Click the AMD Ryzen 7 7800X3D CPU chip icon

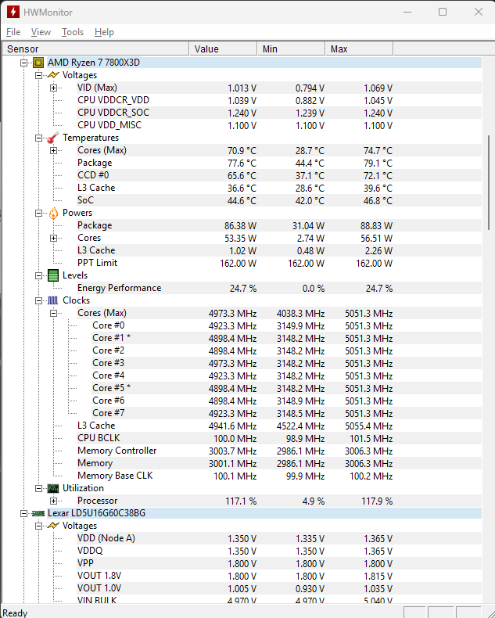click(38, 63)
